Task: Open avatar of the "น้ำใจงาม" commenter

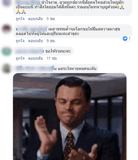Action: pyautogui.click(x=7, y=3)
